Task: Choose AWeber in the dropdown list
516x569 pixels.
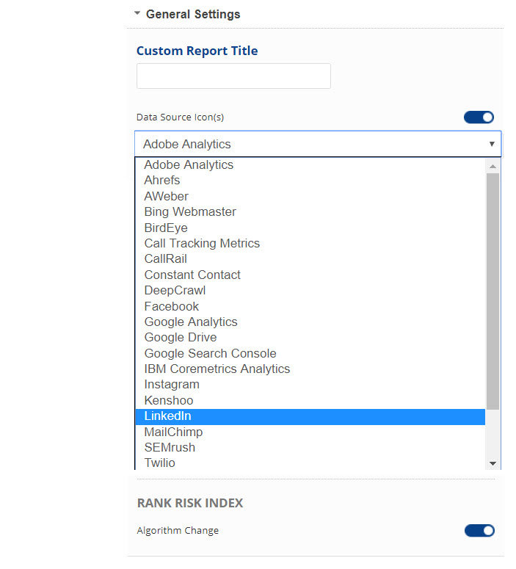Action: [x=167, y=196]
